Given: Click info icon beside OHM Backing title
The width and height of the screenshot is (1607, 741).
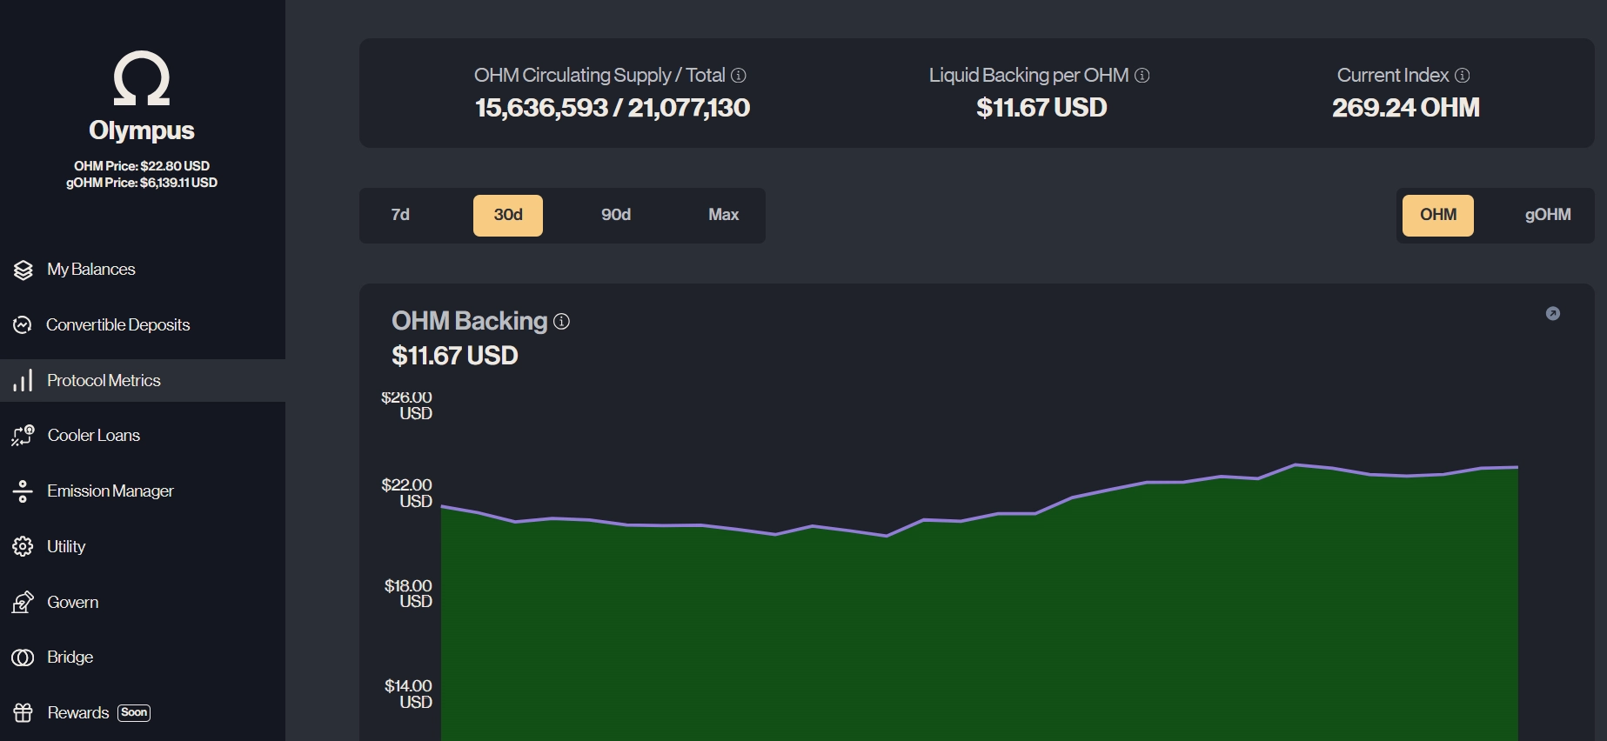Looking at the screenshot, I should [x=562, y=322].
